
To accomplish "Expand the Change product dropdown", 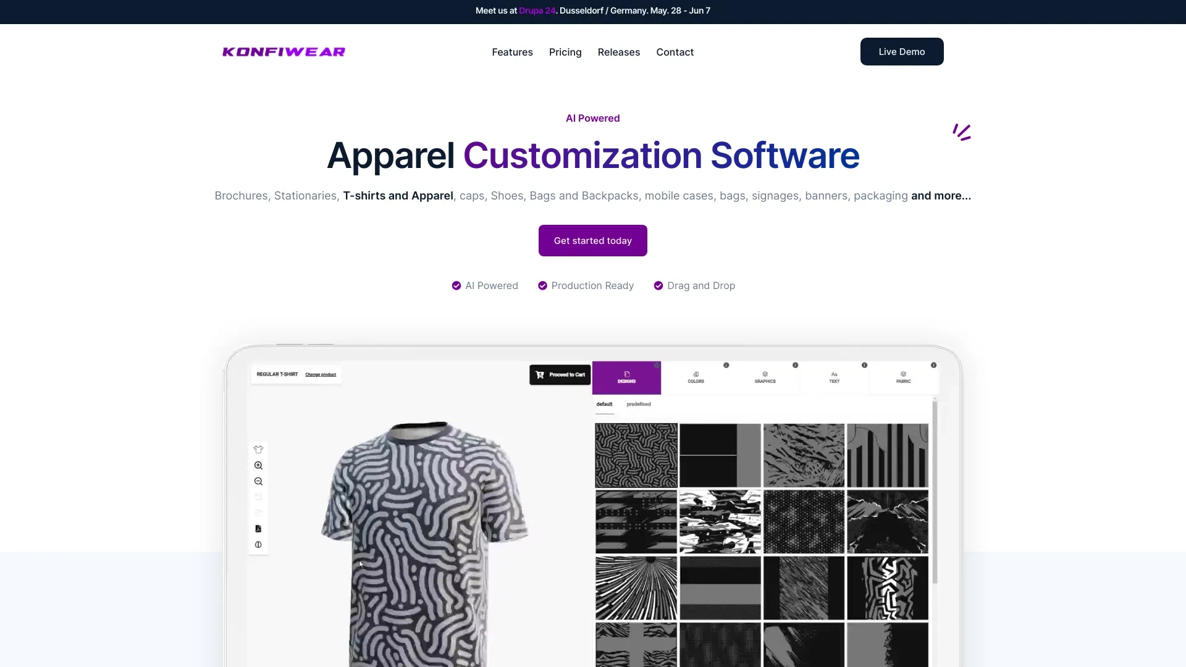I will point(320,374).
